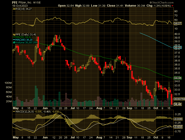
Task: Click the 40.0 price axis label
Action: (177, 34)
